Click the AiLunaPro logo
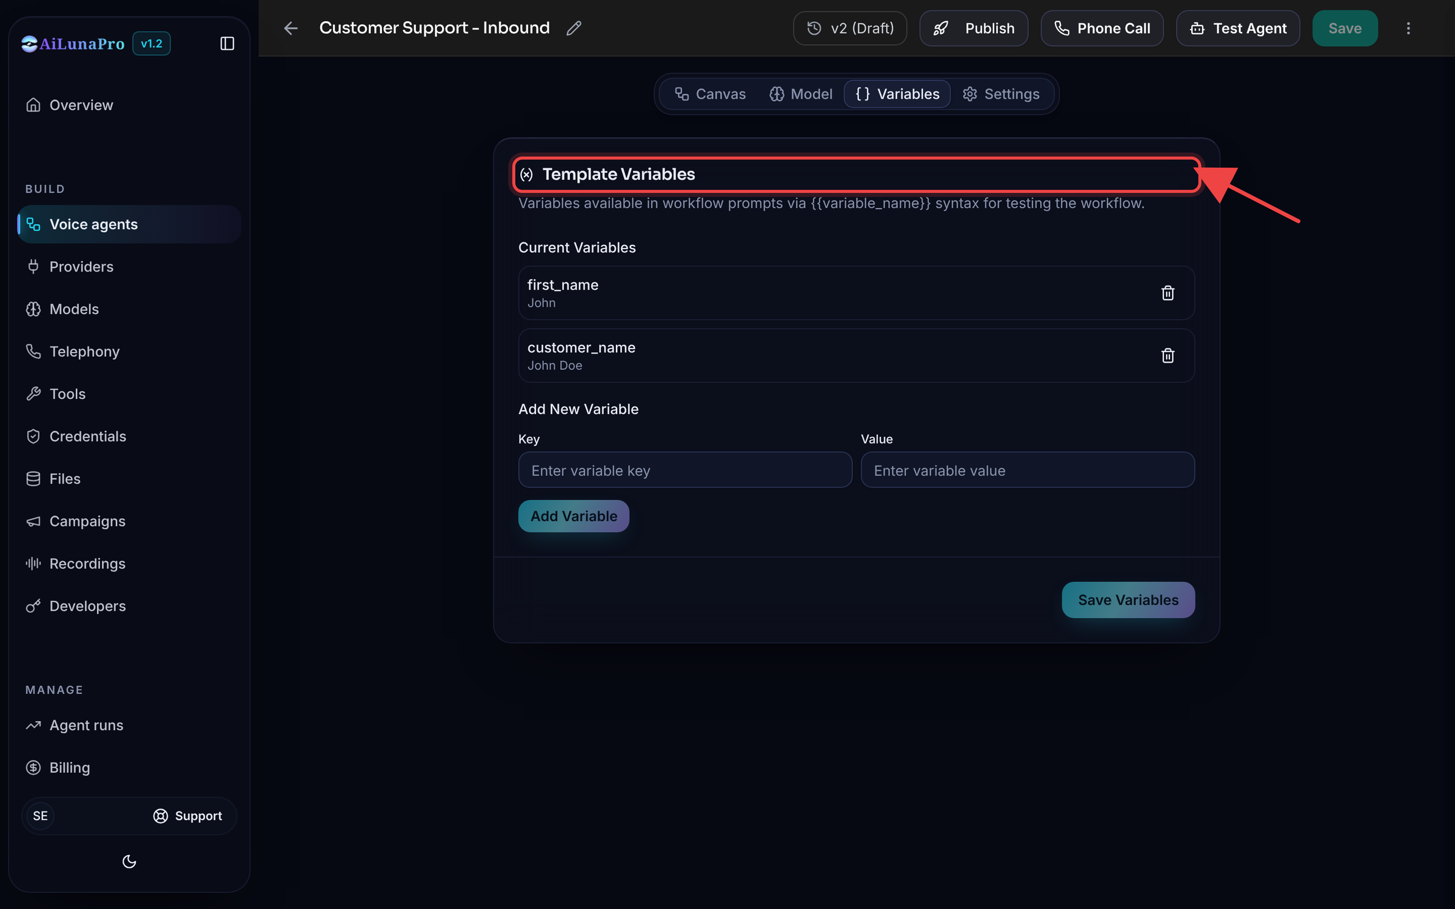The image size is (1455, 909). (x=73, y=44)
